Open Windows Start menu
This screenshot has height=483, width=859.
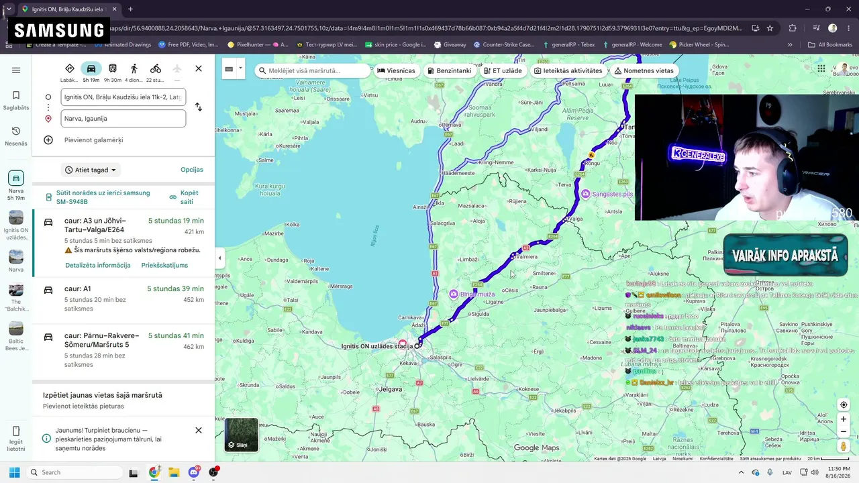click(14, 472)
